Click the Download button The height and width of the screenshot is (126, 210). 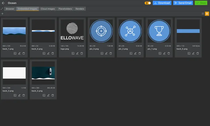coord(162,3)
